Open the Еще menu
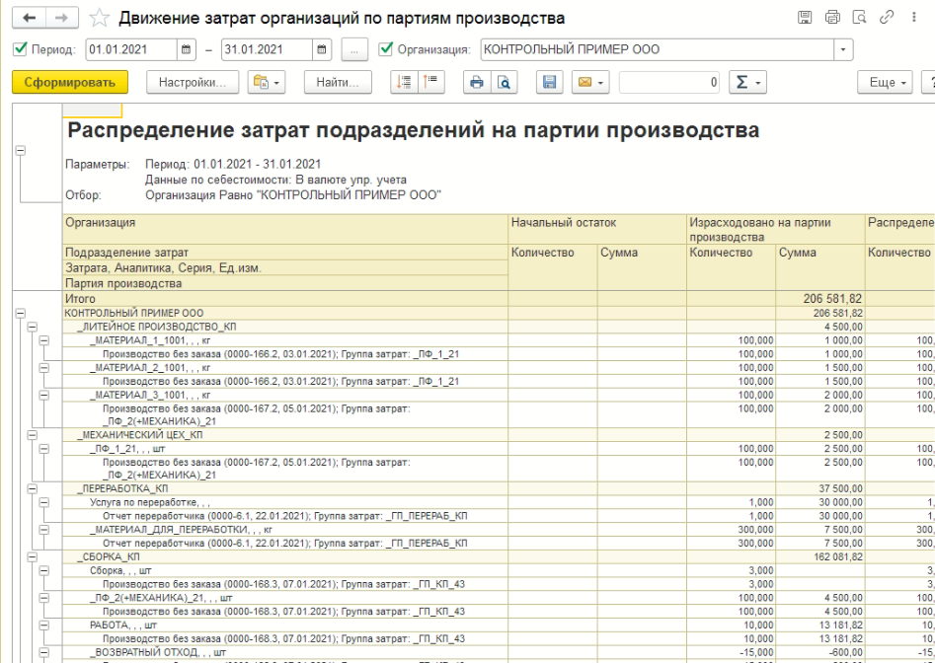 coord(883,83)
